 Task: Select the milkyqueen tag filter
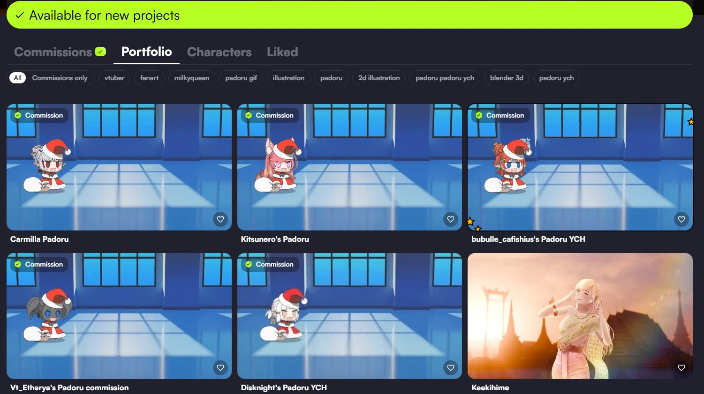(191, 78)
